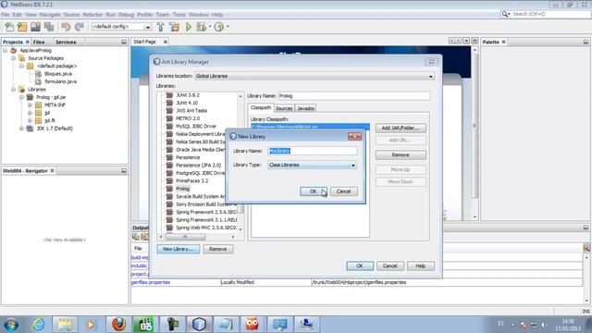The height and width of the screenshot is (333, 592).
Task: Click the Open Project toolbar icon
Action: click(x=35, y=27)
